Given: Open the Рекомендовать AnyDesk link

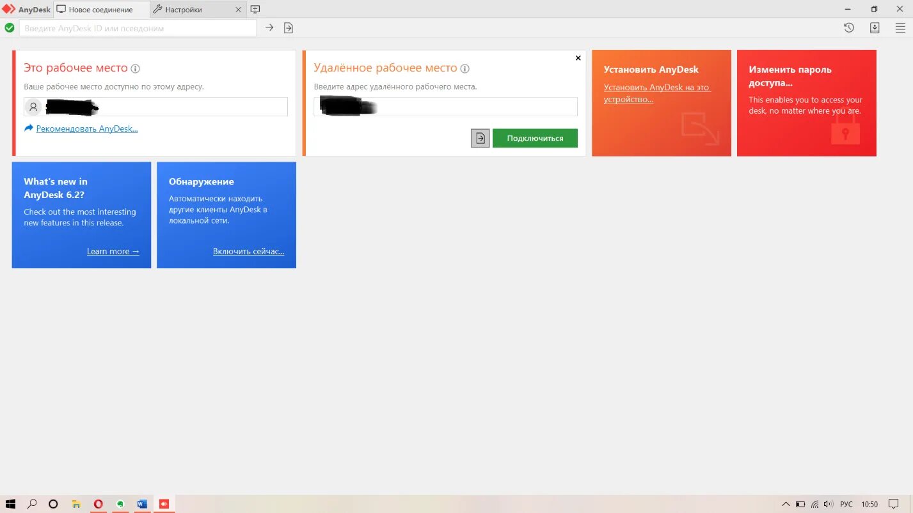Looking at the screenshot, I should coord(87,128).
